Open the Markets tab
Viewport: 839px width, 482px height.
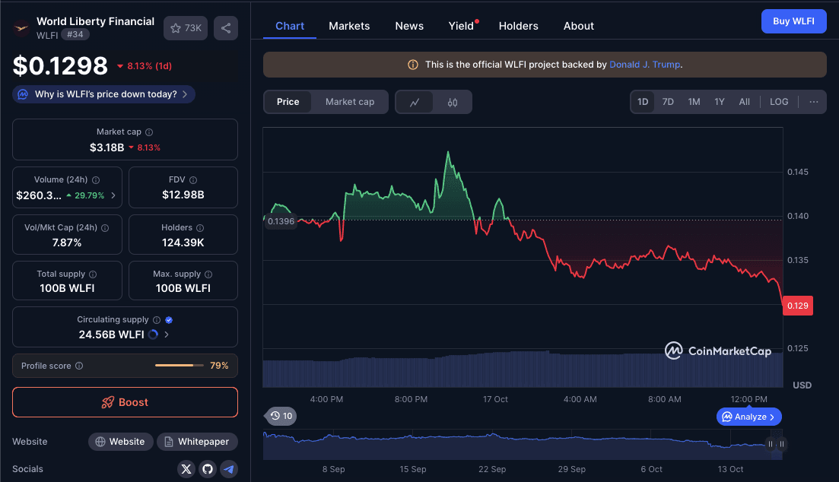coord(349,26)
